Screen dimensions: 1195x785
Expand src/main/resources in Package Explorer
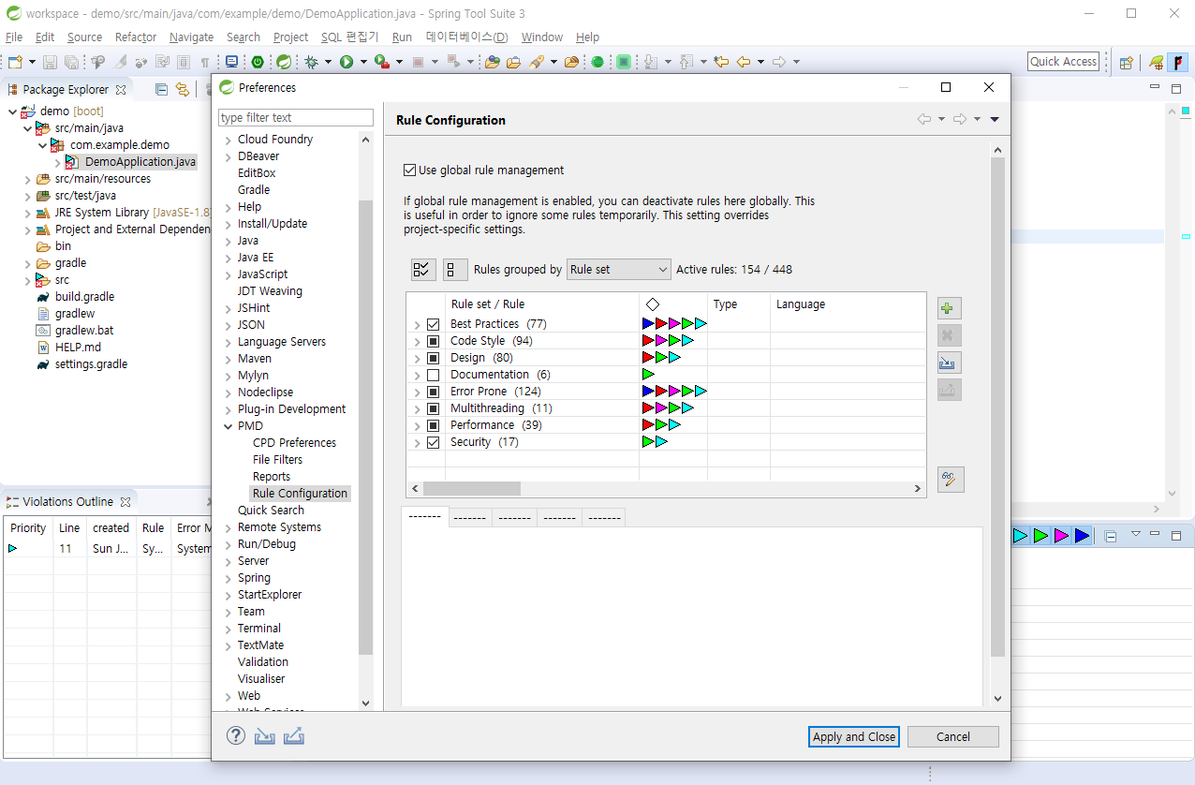(x=27, y=179)
